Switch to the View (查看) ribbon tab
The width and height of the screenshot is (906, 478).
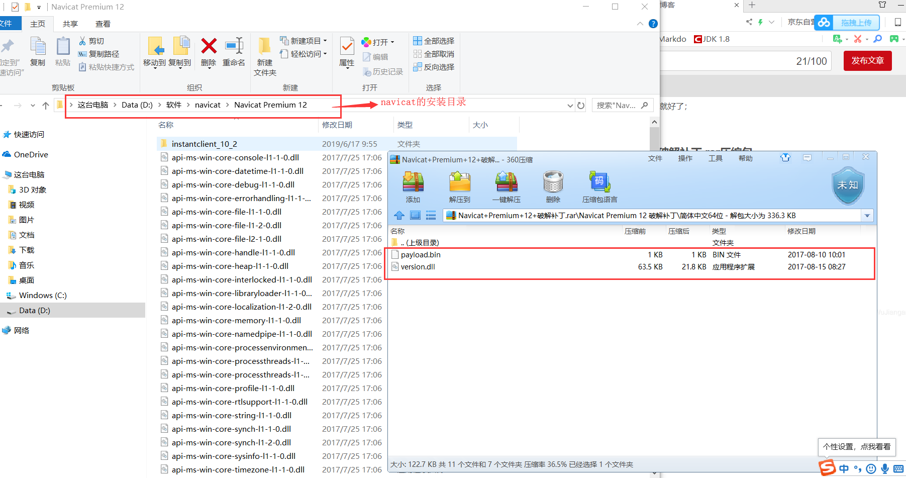click(103, 24)
